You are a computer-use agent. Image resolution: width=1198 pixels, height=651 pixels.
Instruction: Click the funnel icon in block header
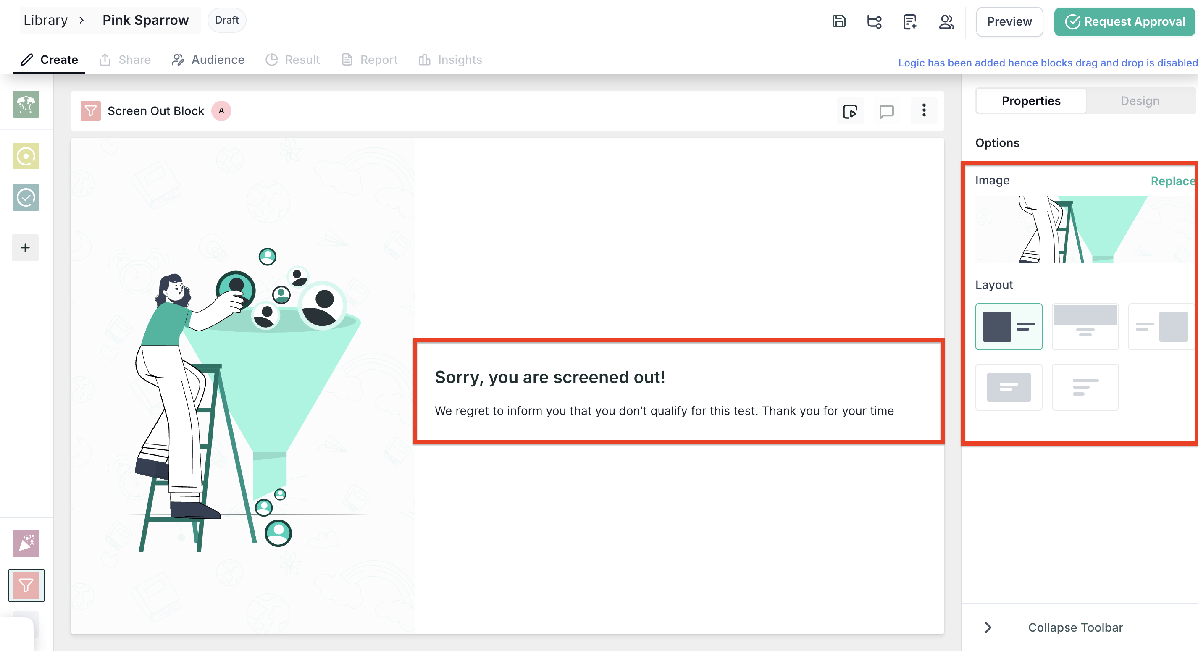click(90, 111)
